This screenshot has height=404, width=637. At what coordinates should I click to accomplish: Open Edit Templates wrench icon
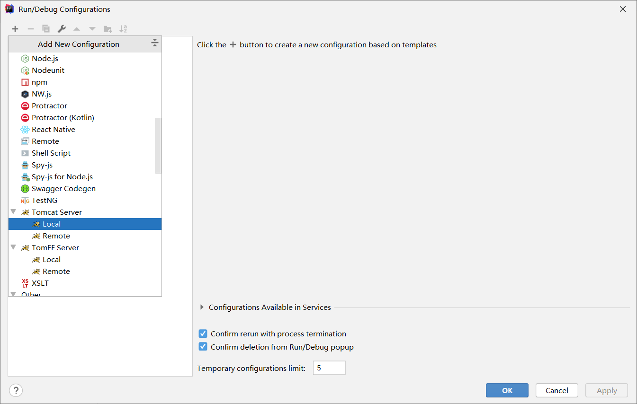click(62, 29)
